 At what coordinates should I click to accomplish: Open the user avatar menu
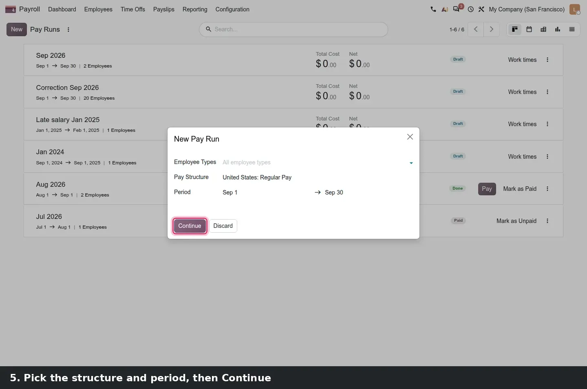[x=575, y=9]
